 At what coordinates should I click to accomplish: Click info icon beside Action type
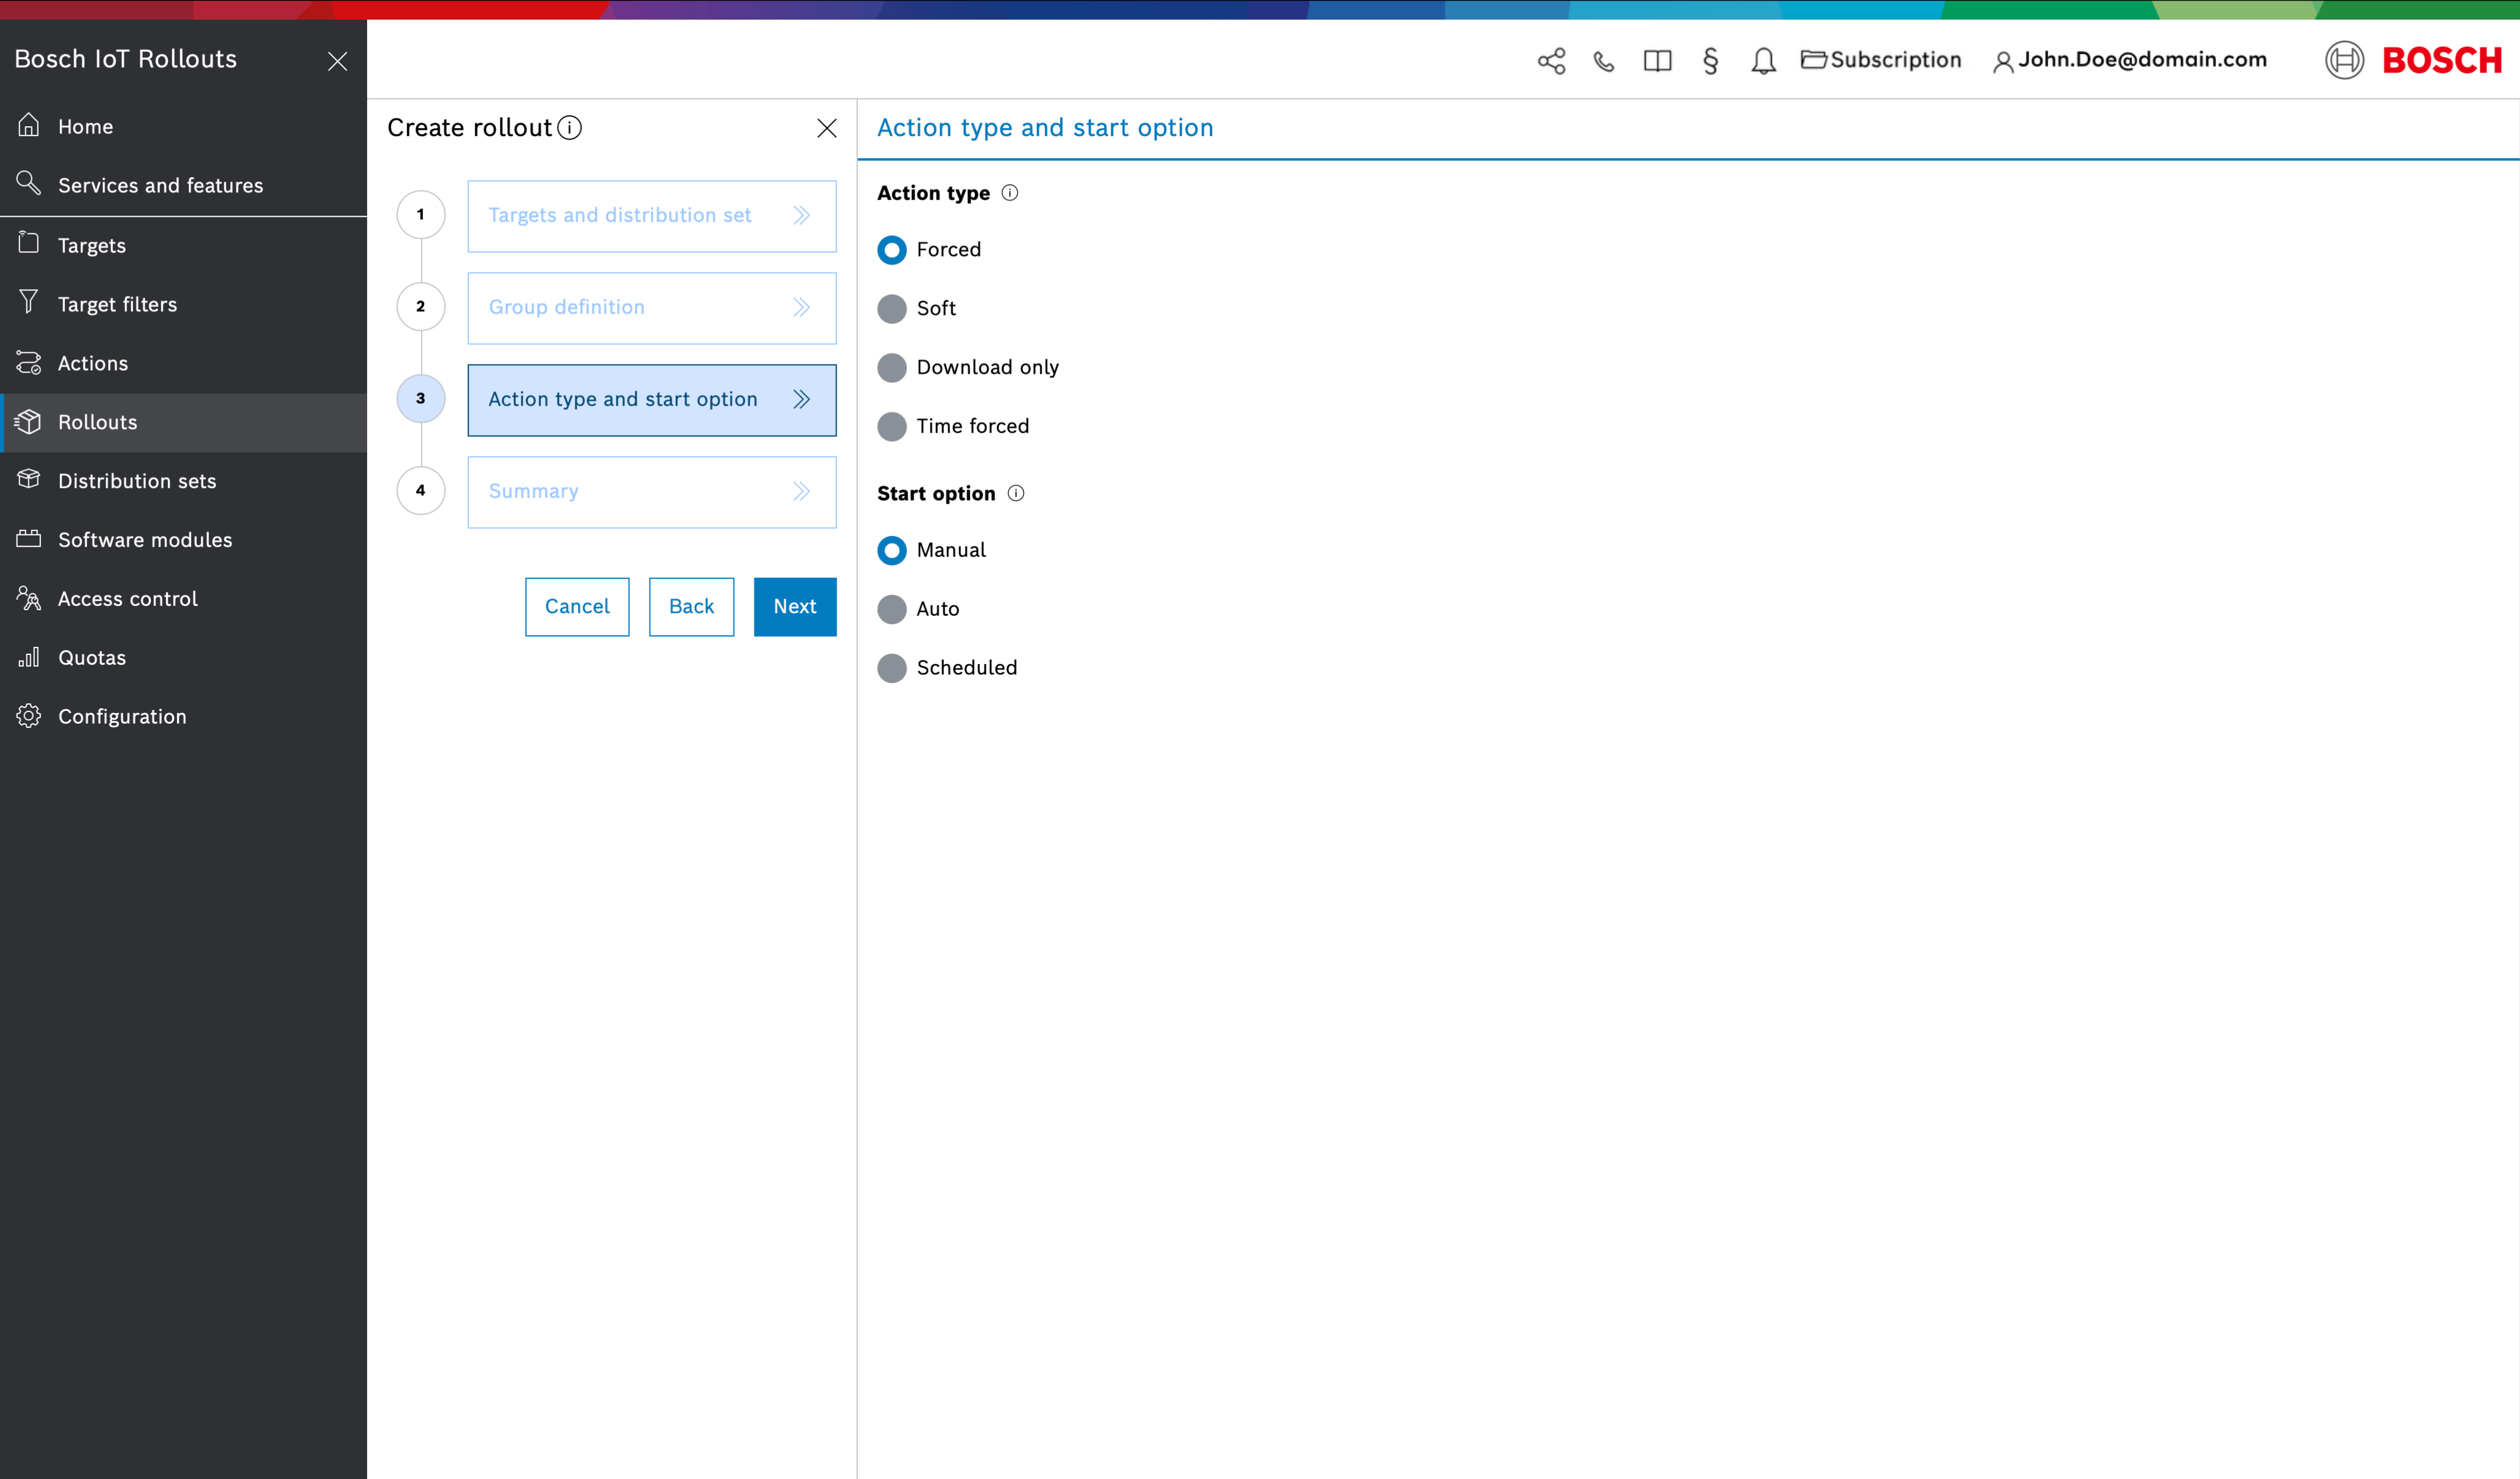[x=1010, y=193]
